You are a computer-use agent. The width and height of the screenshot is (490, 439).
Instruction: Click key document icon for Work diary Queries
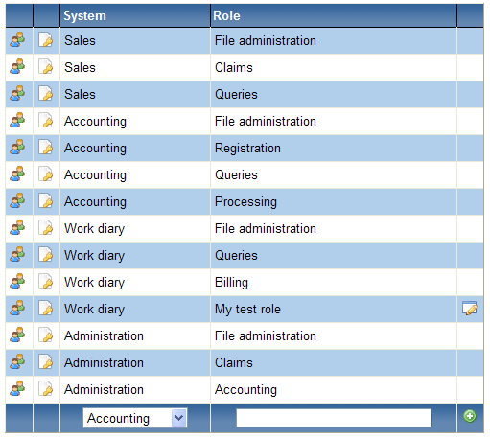tap(46, 255)
